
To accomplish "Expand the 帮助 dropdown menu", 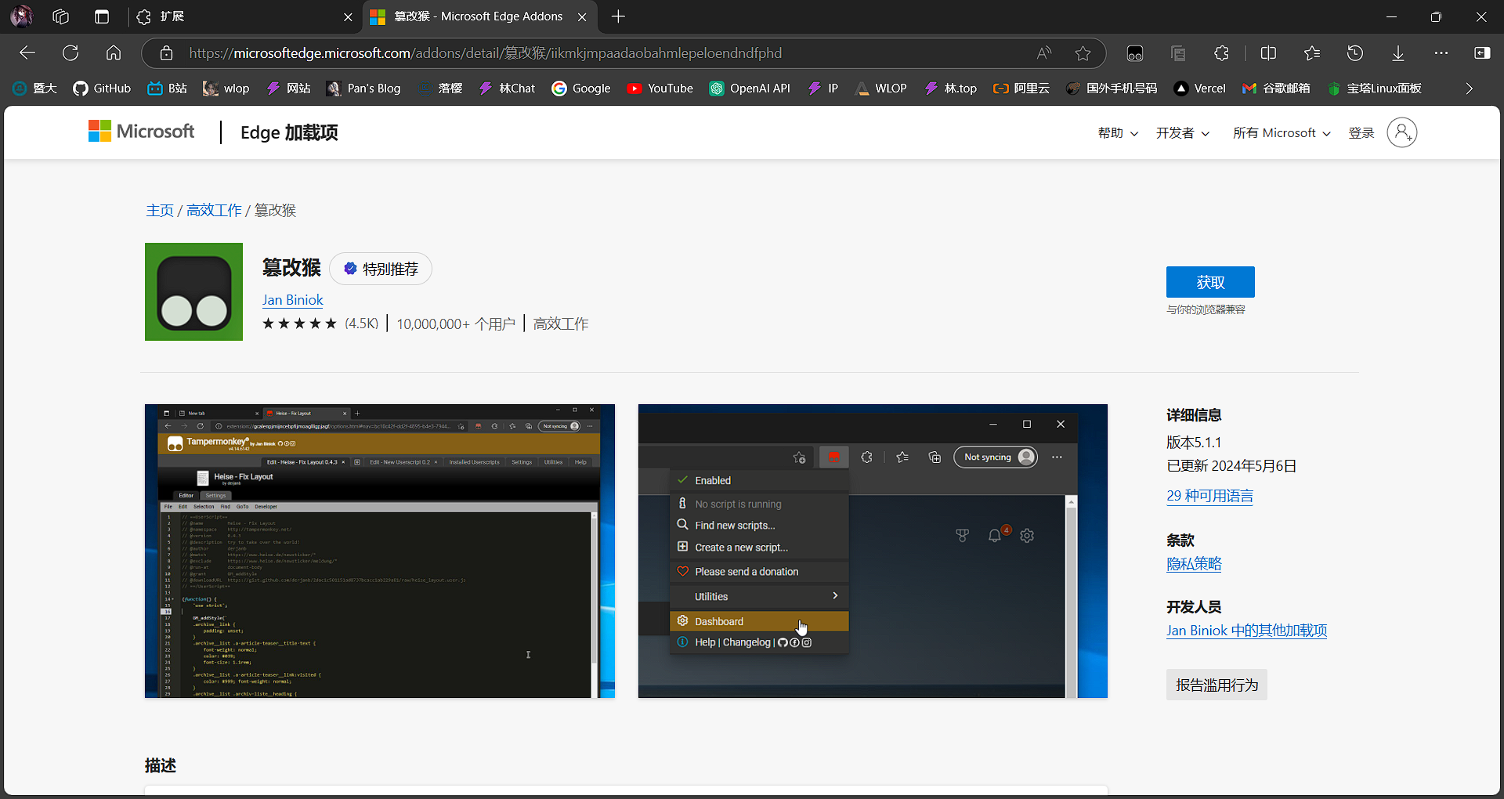I will [1118, 133].
